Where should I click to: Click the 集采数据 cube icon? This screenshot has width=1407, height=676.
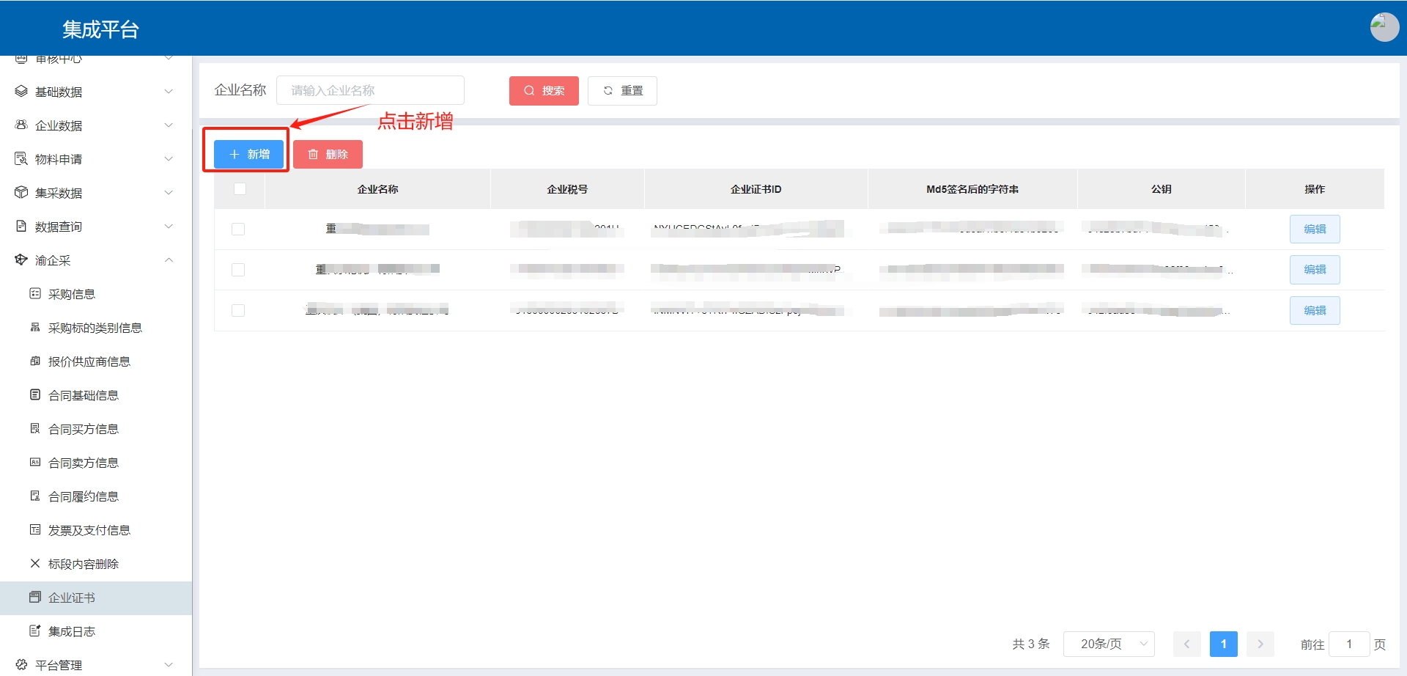click(21, 193)
